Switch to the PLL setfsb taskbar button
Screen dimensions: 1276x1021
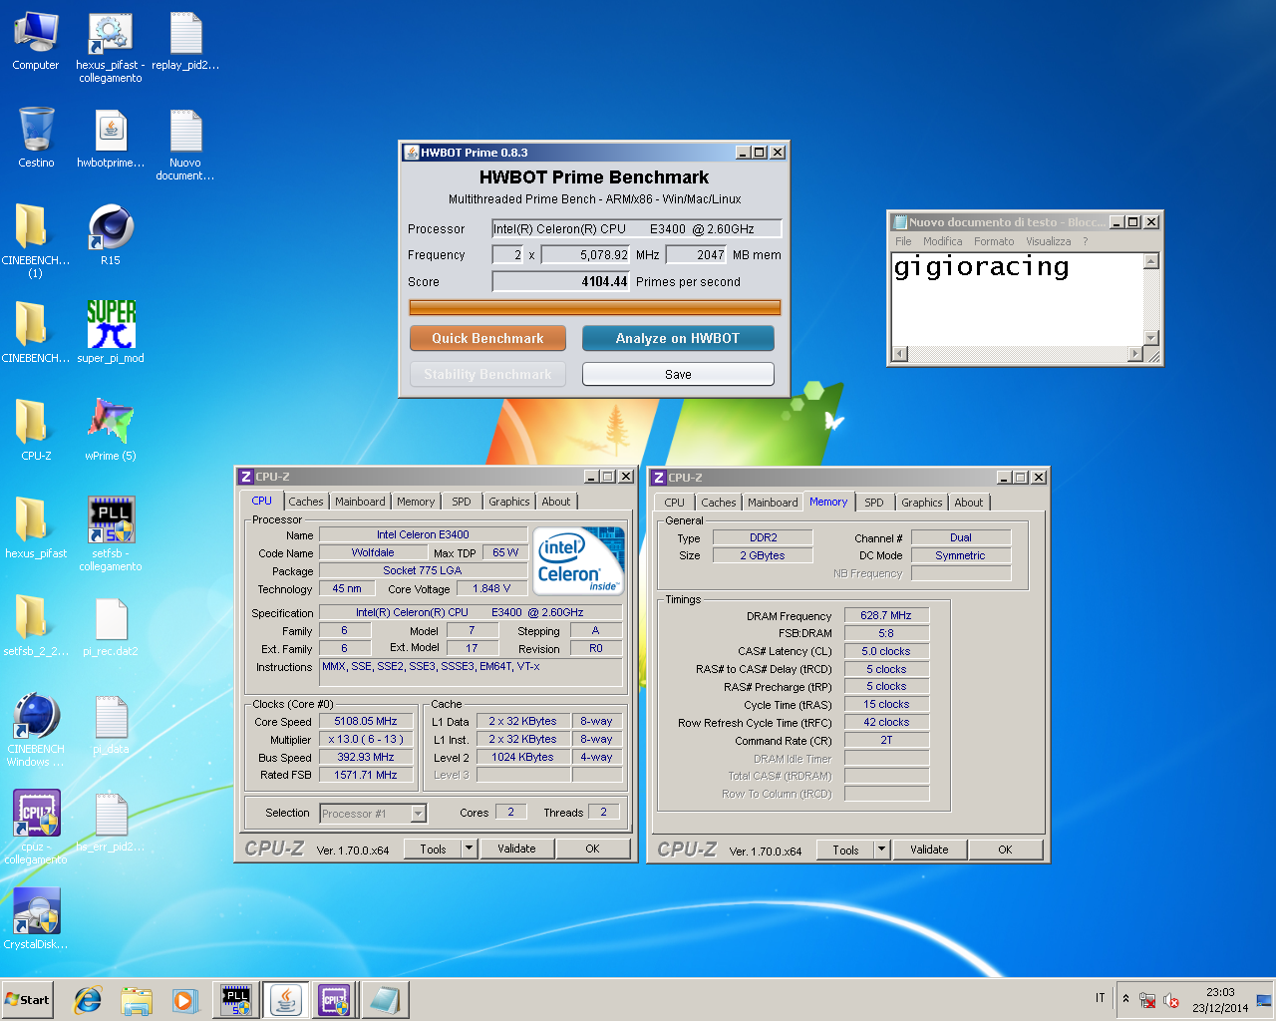coord(236,1000)
